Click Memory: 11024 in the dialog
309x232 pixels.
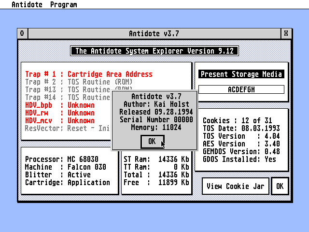point(156,127)
